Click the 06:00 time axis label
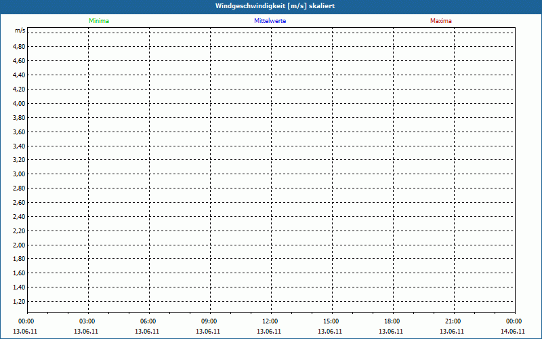542x339 pixels. (148, 321)
